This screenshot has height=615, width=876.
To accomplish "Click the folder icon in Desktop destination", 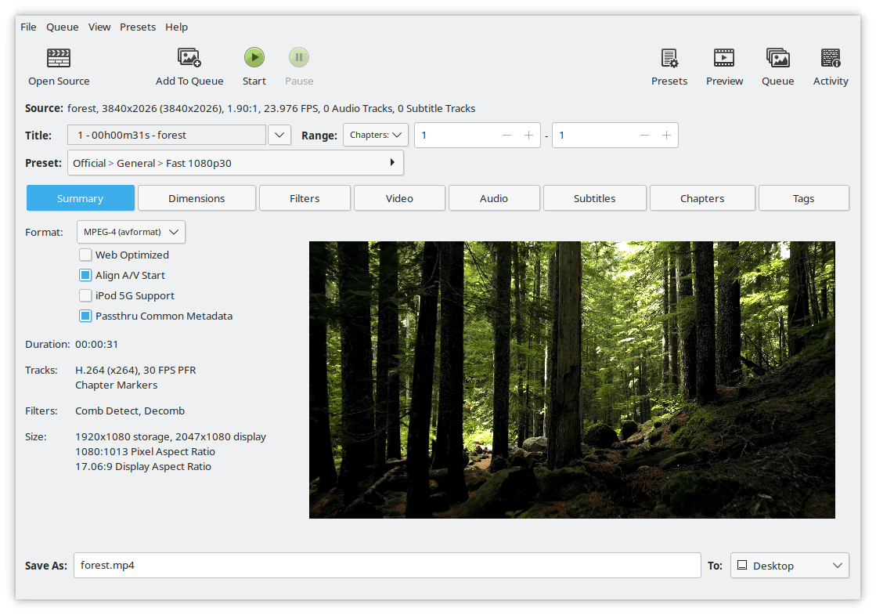I will tap(742, 565).
